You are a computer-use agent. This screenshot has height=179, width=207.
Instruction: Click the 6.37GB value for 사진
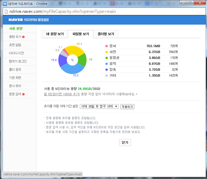pyautogui.click(x=154, y=52)
